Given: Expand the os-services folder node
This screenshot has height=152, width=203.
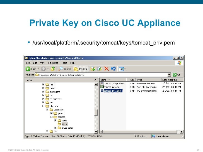Looking at the screenshot, I should click(x=43, y=99).
